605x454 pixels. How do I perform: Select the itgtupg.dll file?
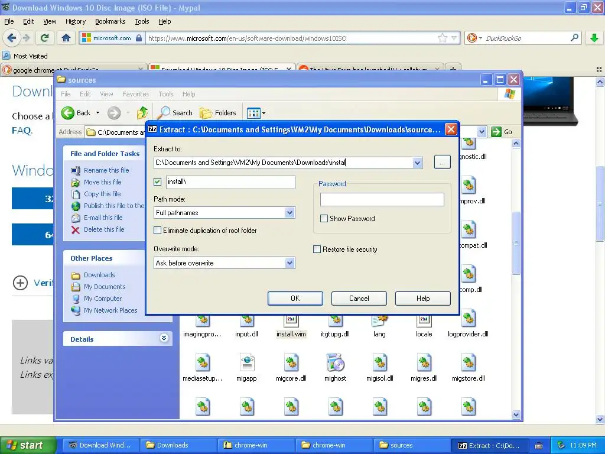[x=335, y=326]
